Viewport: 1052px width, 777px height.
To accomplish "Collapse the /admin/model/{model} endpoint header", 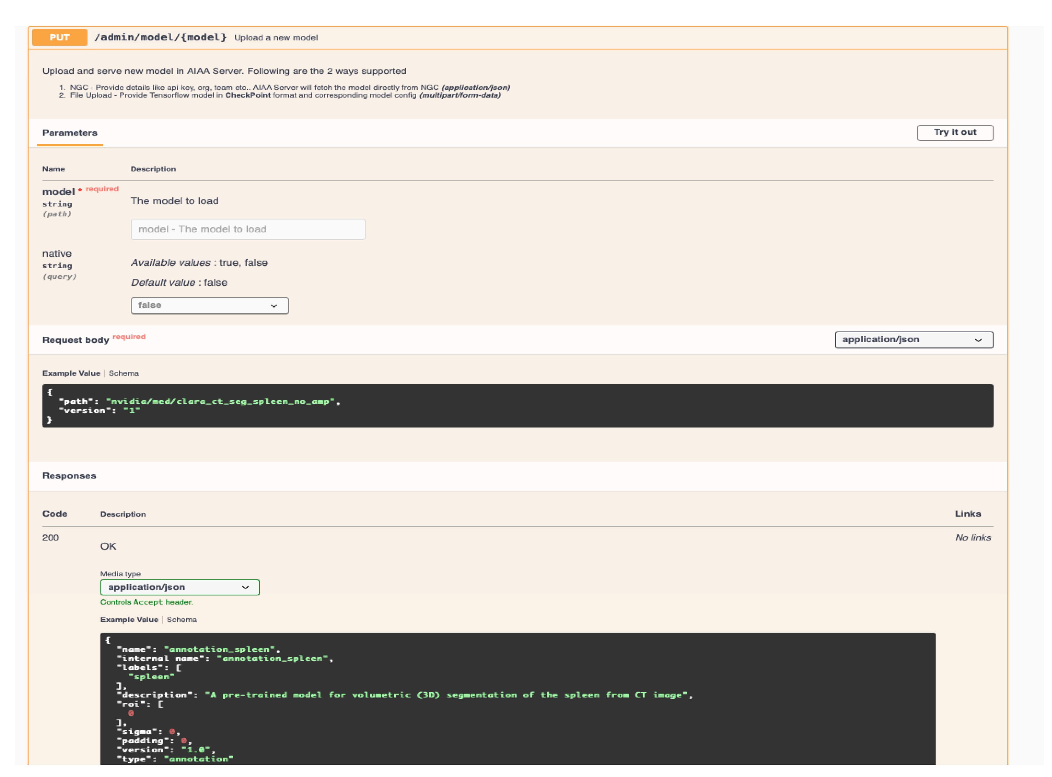I will point(160,38).
